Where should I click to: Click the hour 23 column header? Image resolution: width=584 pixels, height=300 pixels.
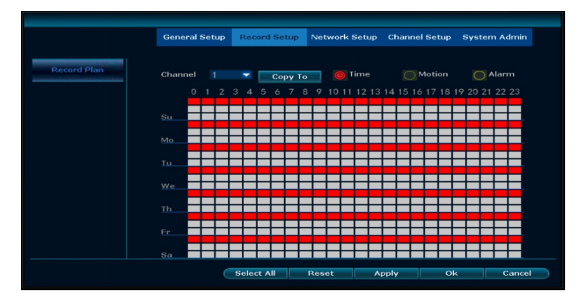click(x=514, y=91)
